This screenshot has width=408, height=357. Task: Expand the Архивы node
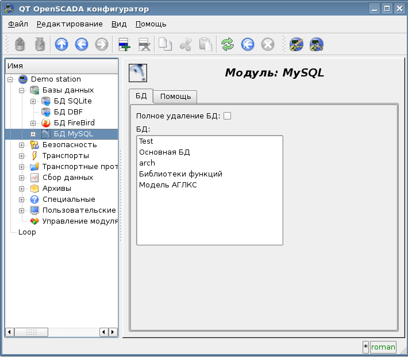[x=21, y=189]
